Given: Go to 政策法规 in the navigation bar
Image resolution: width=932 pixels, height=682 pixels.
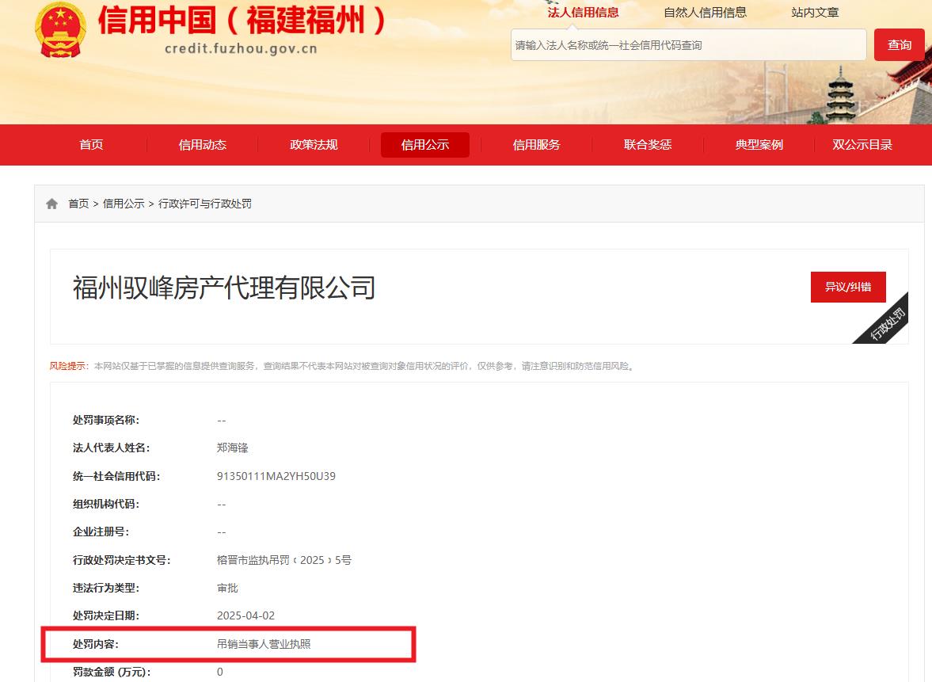Looking at the screenshot, I should point(314,145).
